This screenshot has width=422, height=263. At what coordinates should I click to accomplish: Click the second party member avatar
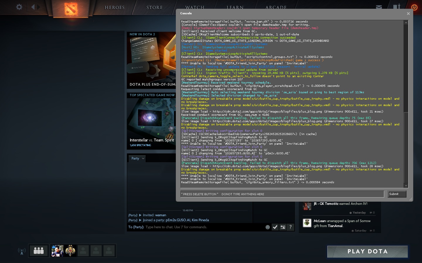click(70, 251)
